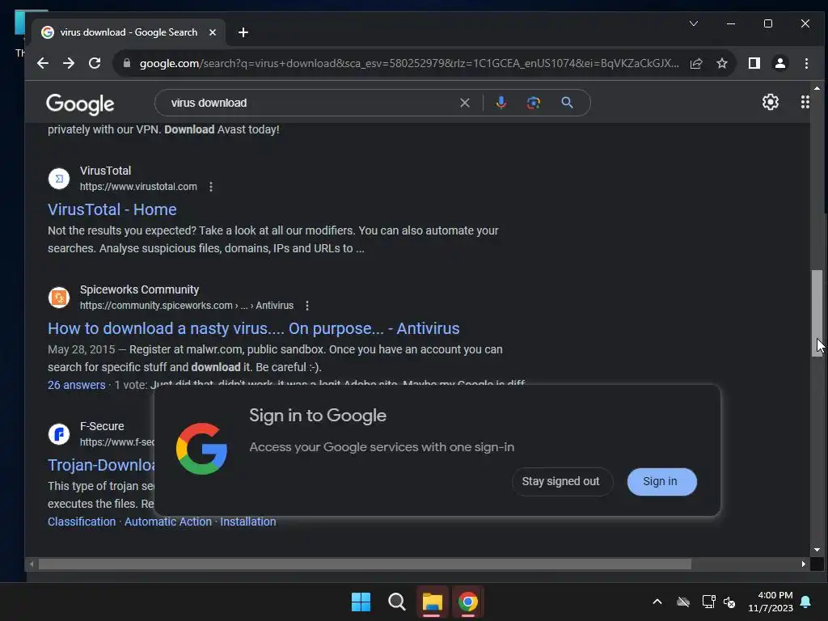Click the Chrome taskbar icon
This screenshot has width=828, height=621.
tap(468, 602)
